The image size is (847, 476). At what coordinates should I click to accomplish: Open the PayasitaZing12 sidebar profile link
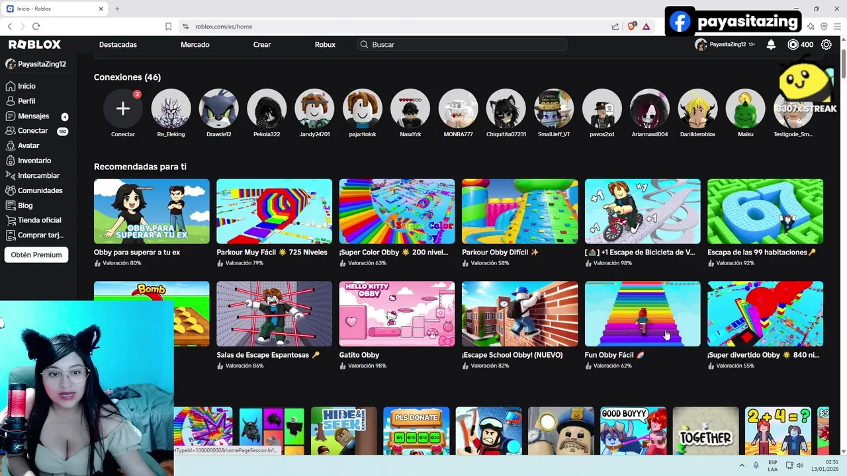point(36,64)
